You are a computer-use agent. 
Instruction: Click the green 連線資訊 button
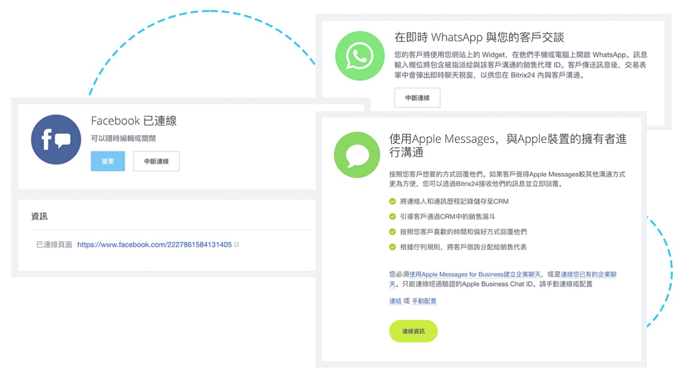(413, 331)
